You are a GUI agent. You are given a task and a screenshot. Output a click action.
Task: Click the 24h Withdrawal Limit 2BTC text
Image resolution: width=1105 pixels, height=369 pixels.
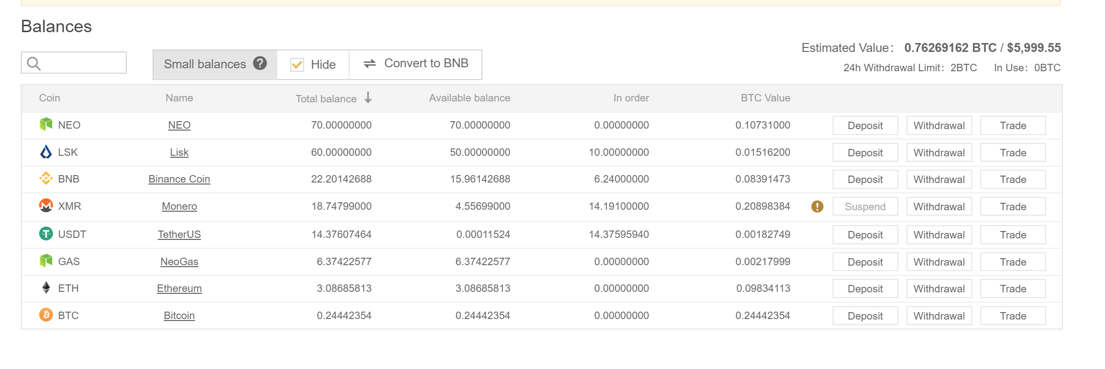tap(910, 68)
